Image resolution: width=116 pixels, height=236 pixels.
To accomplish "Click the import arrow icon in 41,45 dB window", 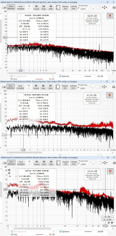I will 57,86.
